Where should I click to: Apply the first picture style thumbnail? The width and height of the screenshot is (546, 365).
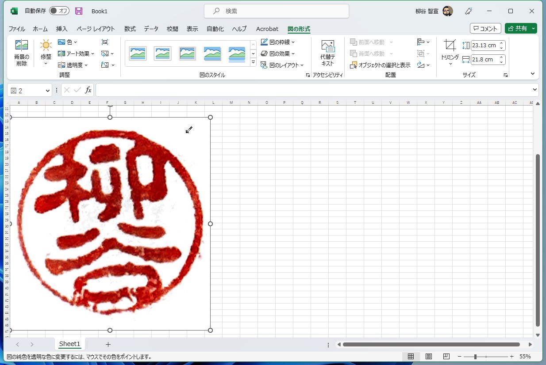[138, 53]
